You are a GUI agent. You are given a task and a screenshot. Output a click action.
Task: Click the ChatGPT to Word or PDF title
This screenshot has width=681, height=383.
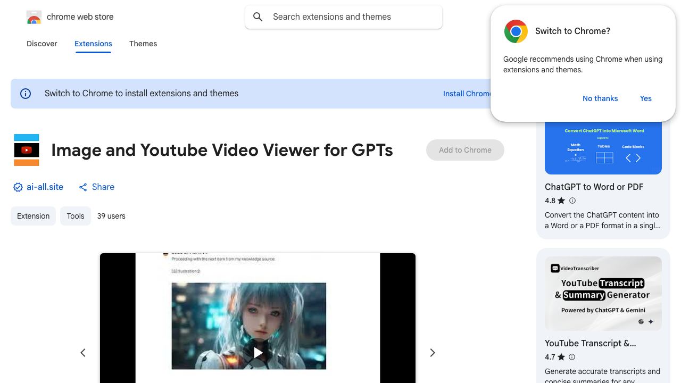pos(594,187)
